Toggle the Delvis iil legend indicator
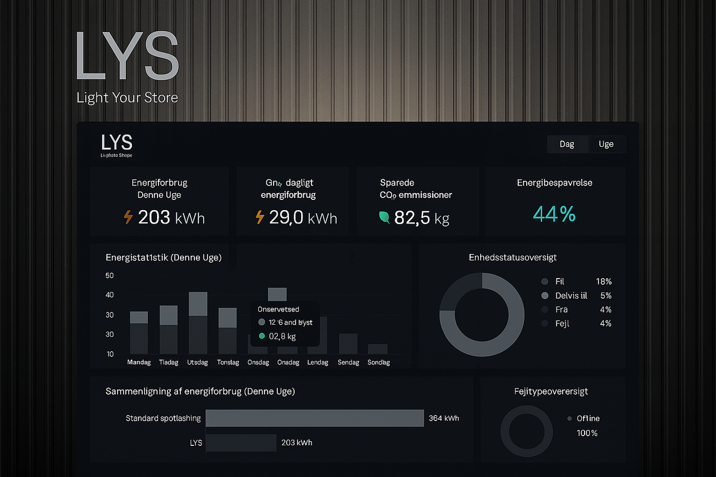The width and height of the screenshot is (716, 477). (545, 296)
